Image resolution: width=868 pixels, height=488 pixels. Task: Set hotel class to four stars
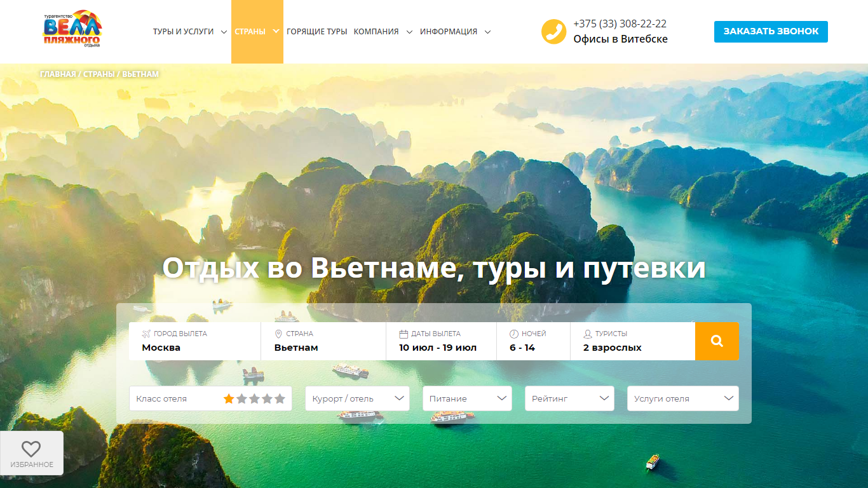(x=267, y=398)
